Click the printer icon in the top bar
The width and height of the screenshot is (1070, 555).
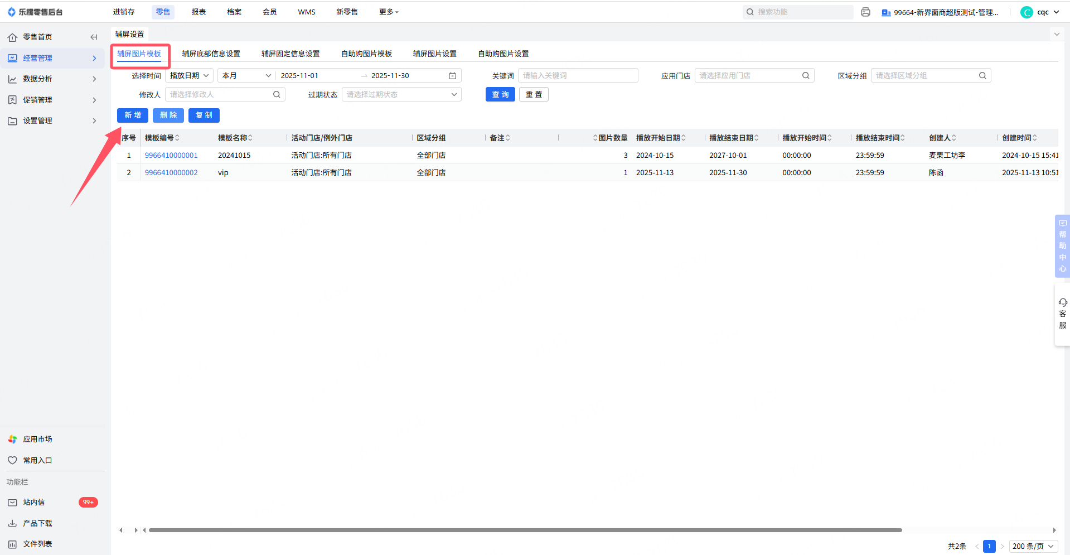865,12
